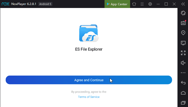This screenshot has height=107, width=188.
Task: Click the Nox logo in the title bar
Action: click(x=6, y=4)
